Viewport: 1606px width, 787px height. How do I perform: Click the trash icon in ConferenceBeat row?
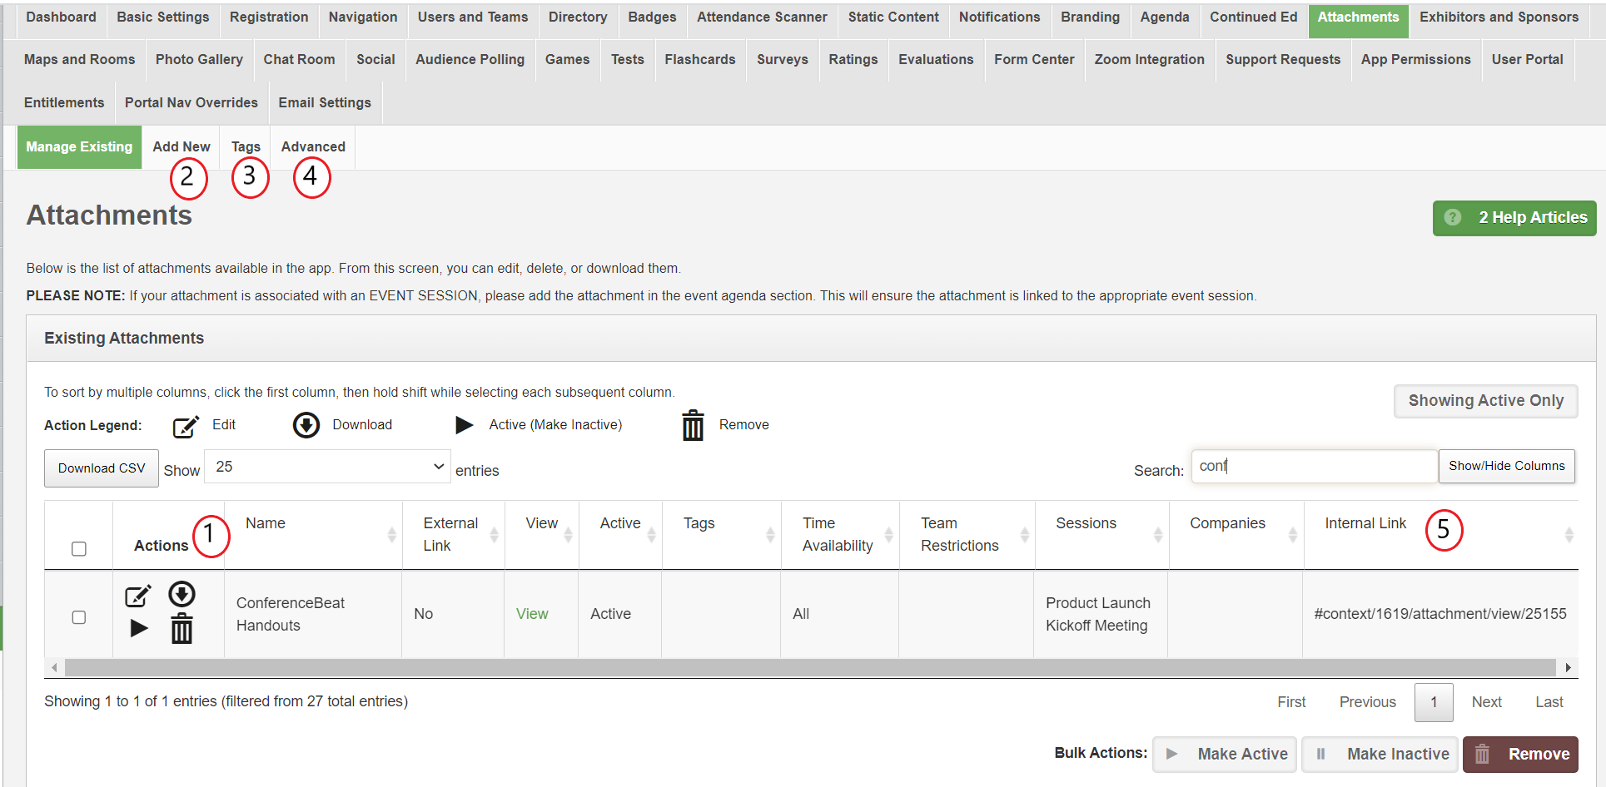click(x=181, y=628)
